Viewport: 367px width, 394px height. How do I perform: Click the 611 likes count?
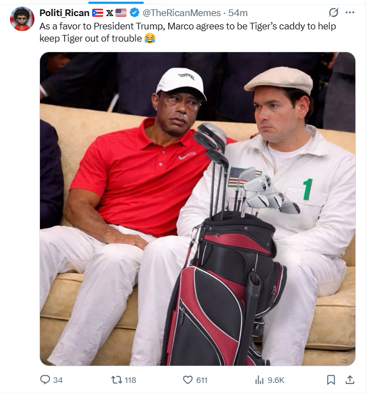pyautogui.click(x=202, y=380)
